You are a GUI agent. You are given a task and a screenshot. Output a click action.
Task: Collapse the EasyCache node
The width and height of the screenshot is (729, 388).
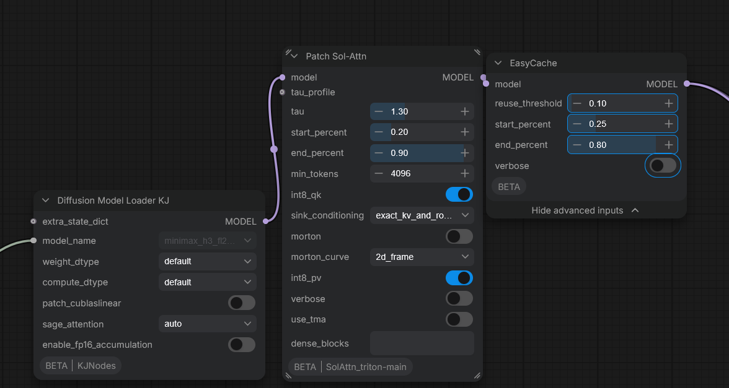click(498, 63)
